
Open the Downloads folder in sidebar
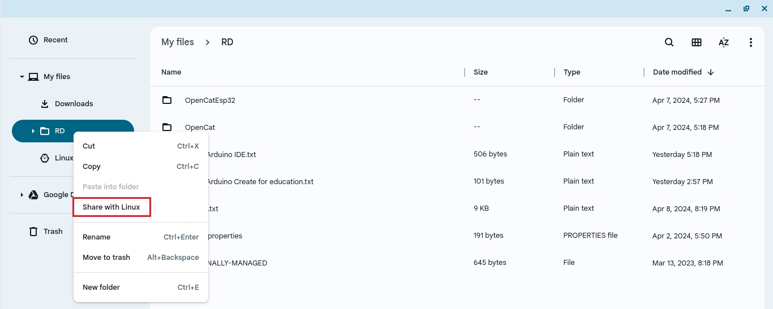74,104
